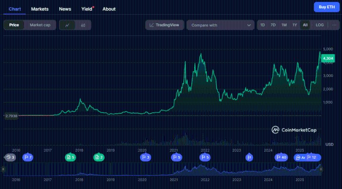Grab the left range slider handle
The height and width of the screenshot is (189, 342).
pyautogui.click(x=3, y=170)
